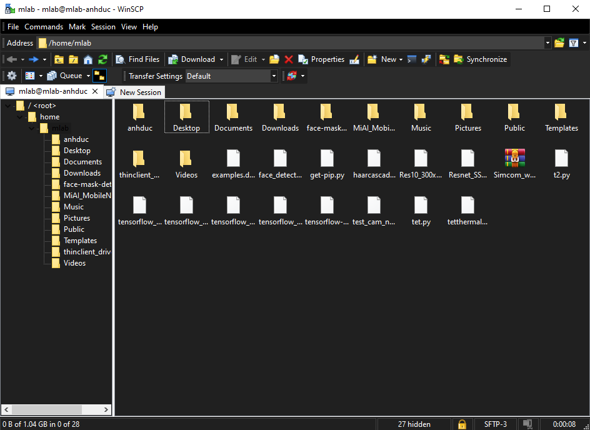
Task: Close the mlab@mlab-anhduc session tab
Action: point(95,91)
